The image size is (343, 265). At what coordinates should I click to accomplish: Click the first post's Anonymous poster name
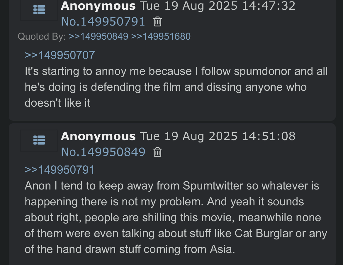[x=98, y=6]
